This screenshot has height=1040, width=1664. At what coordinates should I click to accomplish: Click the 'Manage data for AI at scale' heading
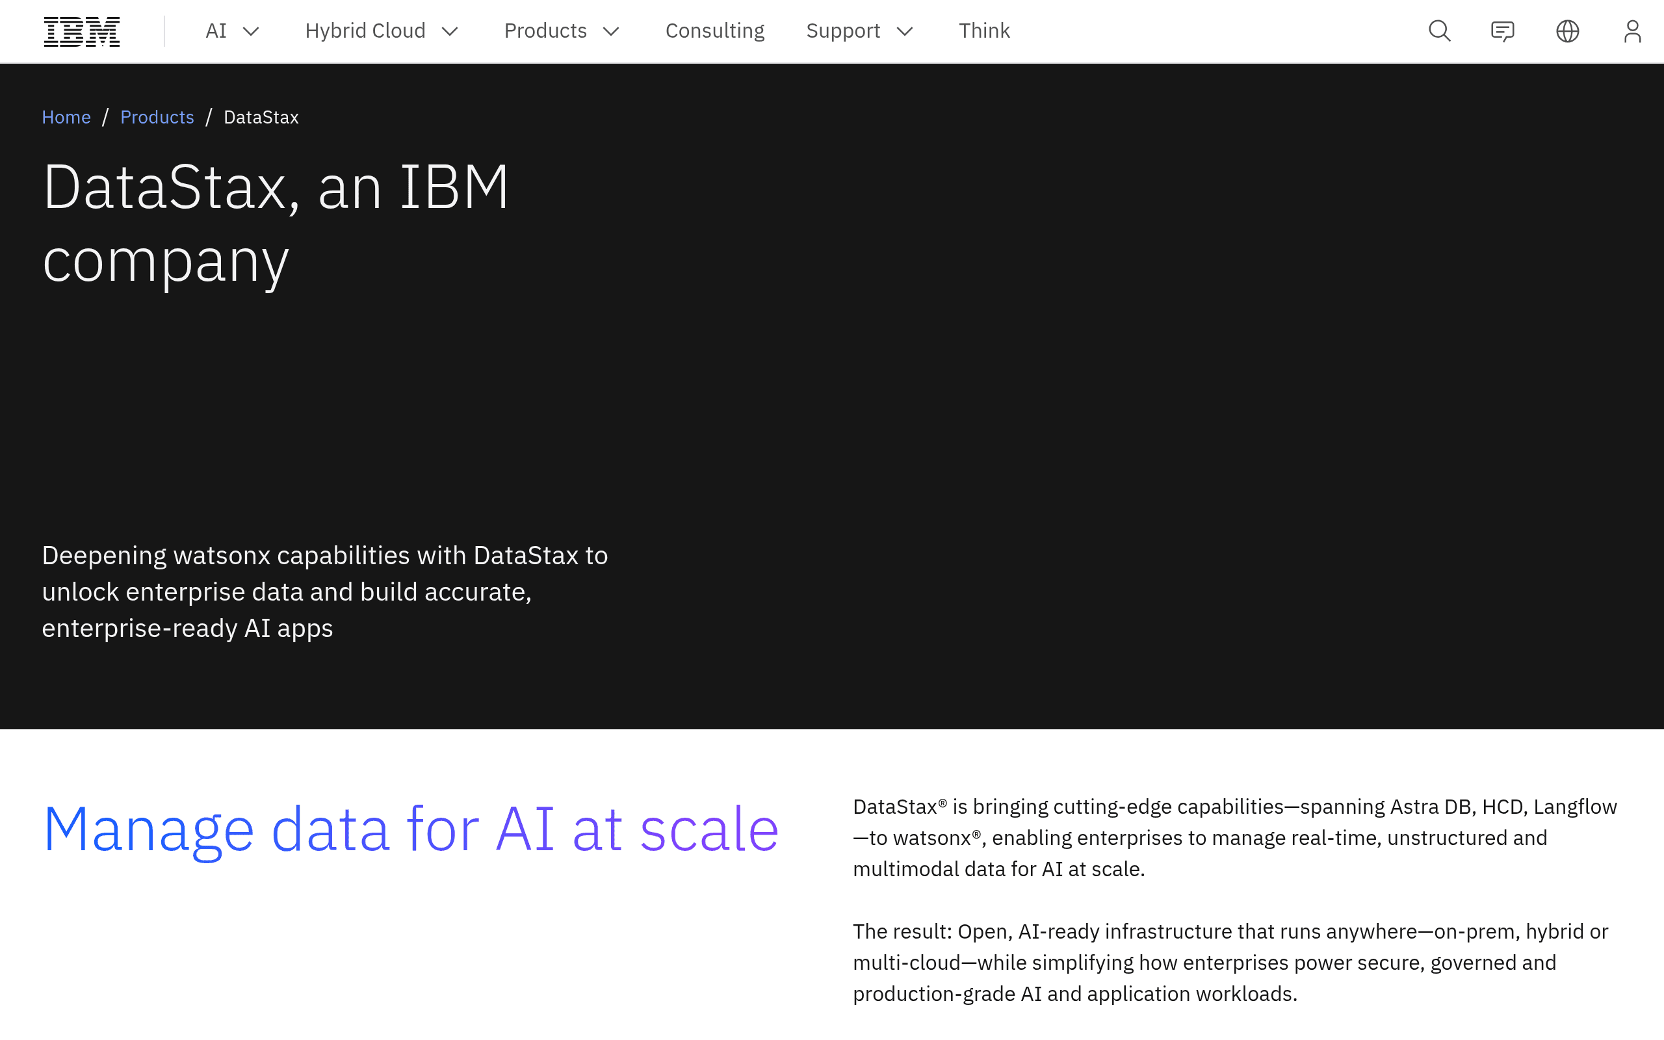(411, 830)
